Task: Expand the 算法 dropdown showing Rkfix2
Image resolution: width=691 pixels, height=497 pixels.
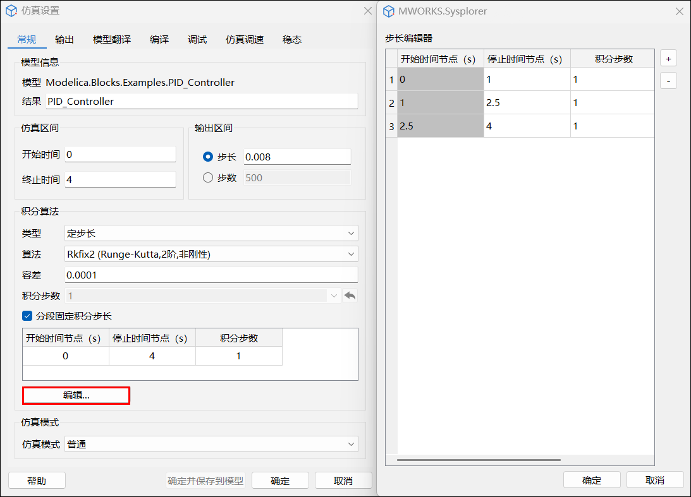Action: coord(211,254)
